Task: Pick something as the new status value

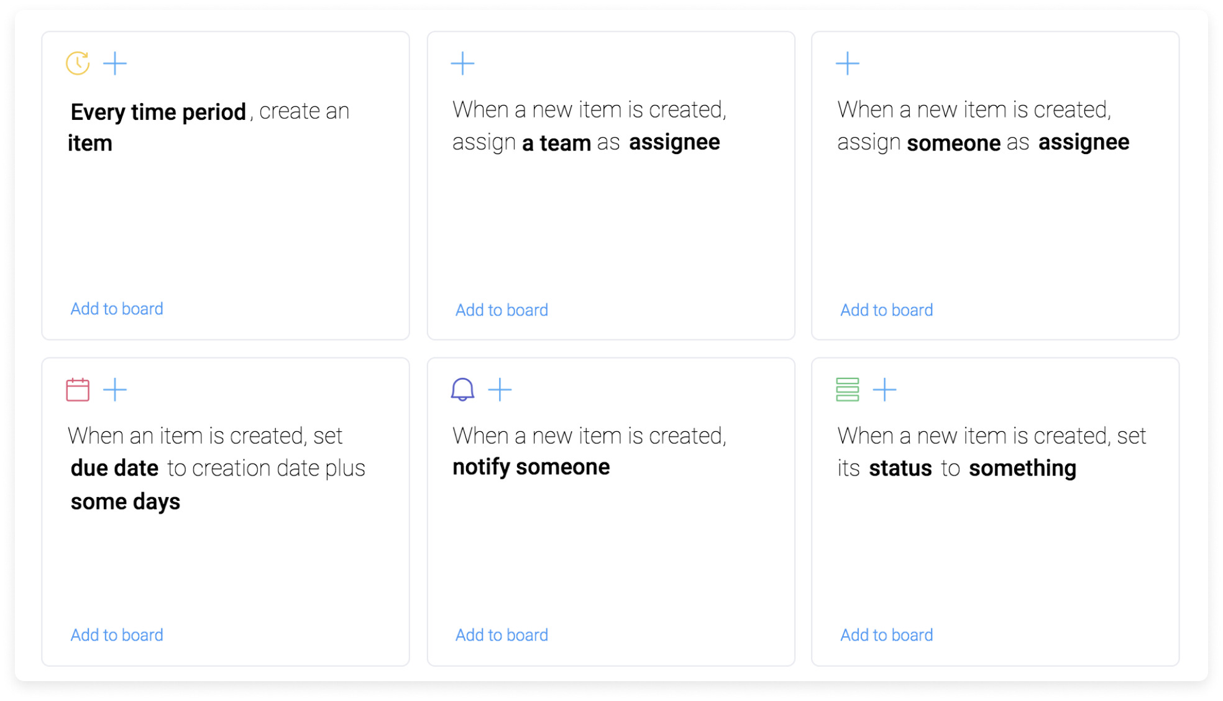Action: [x=1022, y=468]
